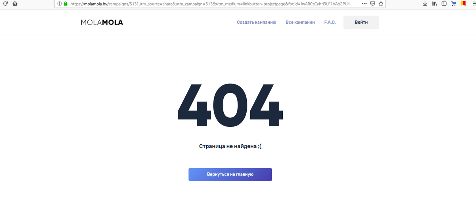476x214 pixels.
Task: Click the browser Home icon
Action: tap(15, 4)
